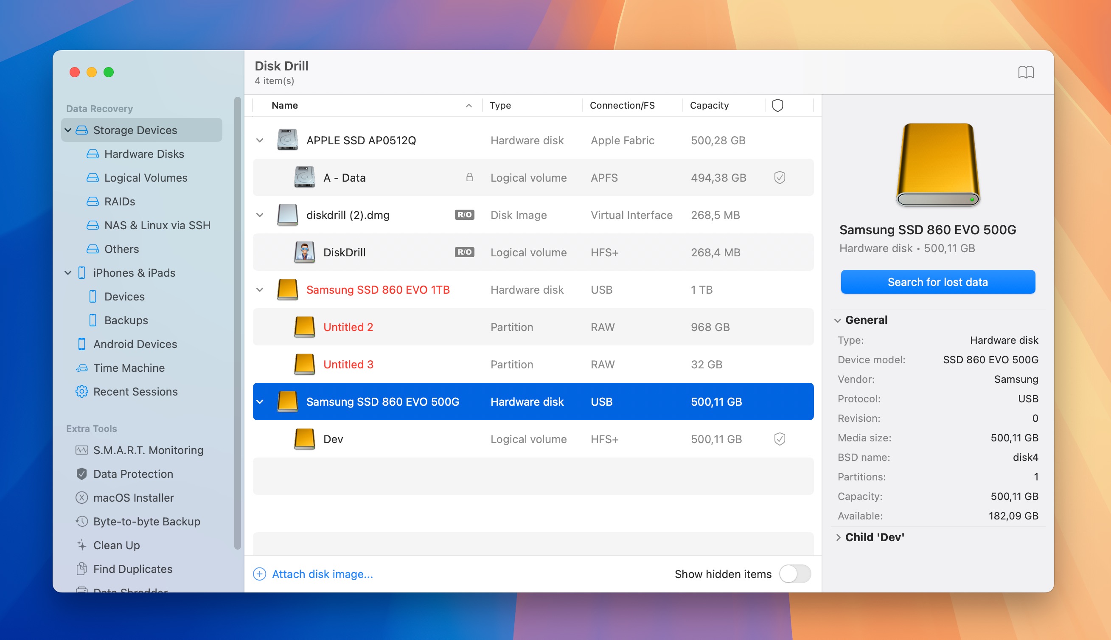Select RAIDs in sidebar
The image size is (1111, 640).
pyautogui.click(x=111, y=201)
